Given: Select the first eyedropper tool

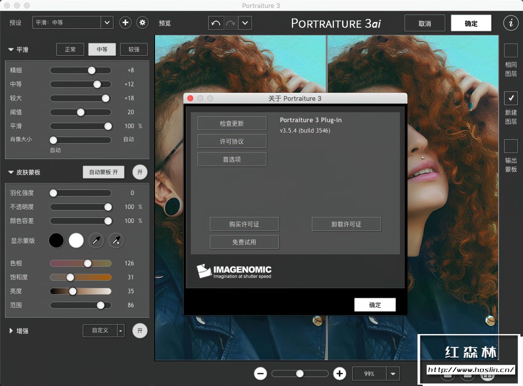Looking at the screenshot, I should tap(97, 241).
